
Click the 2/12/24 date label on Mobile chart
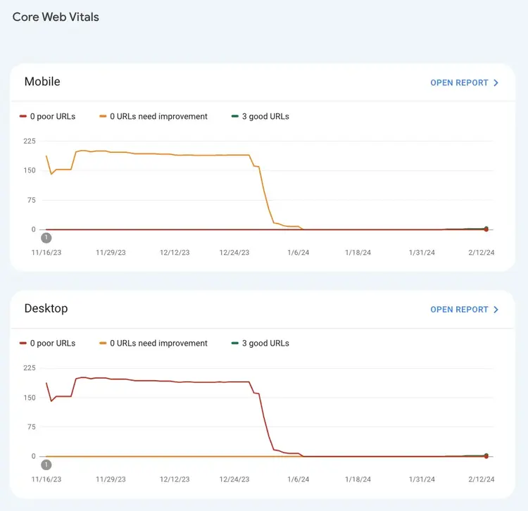tap(482, 253)
